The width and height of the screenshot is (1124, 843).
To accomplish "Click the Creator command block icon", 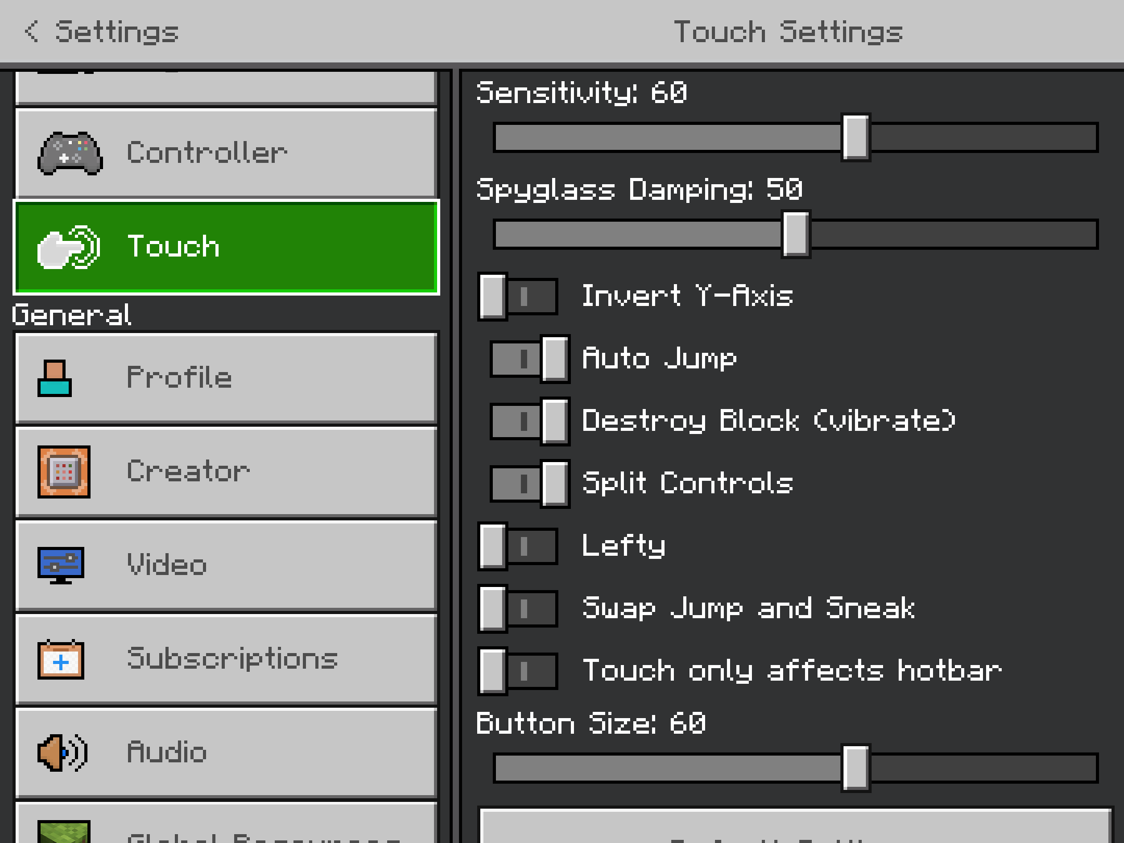I will [x=63, y=472].
